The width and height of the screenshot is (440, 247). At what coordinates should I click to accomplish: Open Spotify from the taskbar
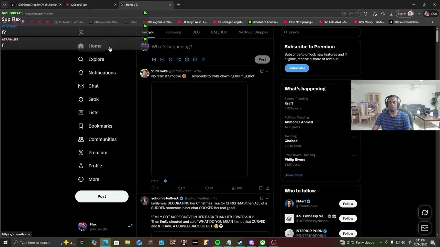coord(218,243)
